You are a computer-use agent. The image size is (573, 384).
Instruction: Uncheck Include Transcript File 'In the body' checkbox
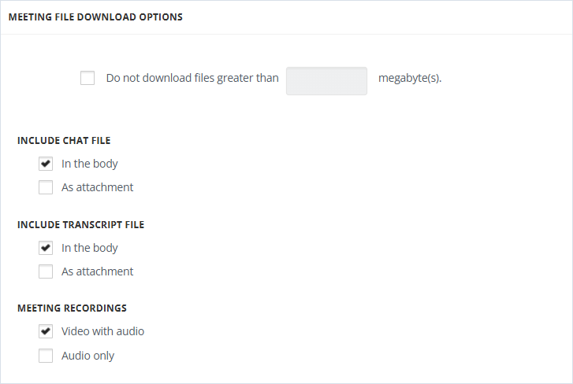pyautogui.click(x=46, y=248)
